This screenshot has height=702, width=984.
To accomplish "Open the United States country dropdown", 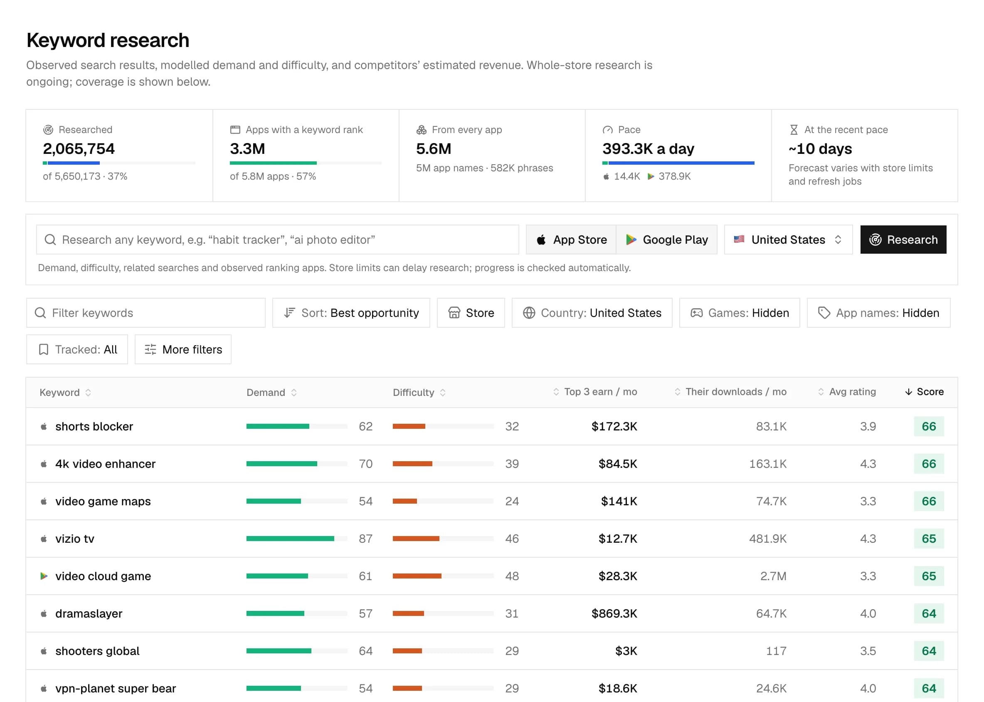I will tap(788, 240).
